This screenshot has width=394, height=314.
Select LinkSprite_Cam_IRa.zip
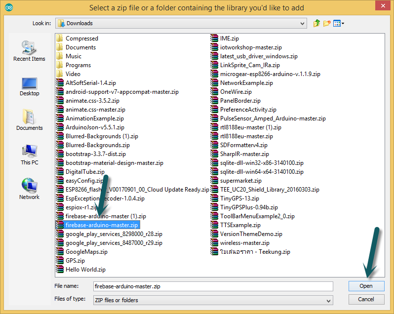coord(245,65)
